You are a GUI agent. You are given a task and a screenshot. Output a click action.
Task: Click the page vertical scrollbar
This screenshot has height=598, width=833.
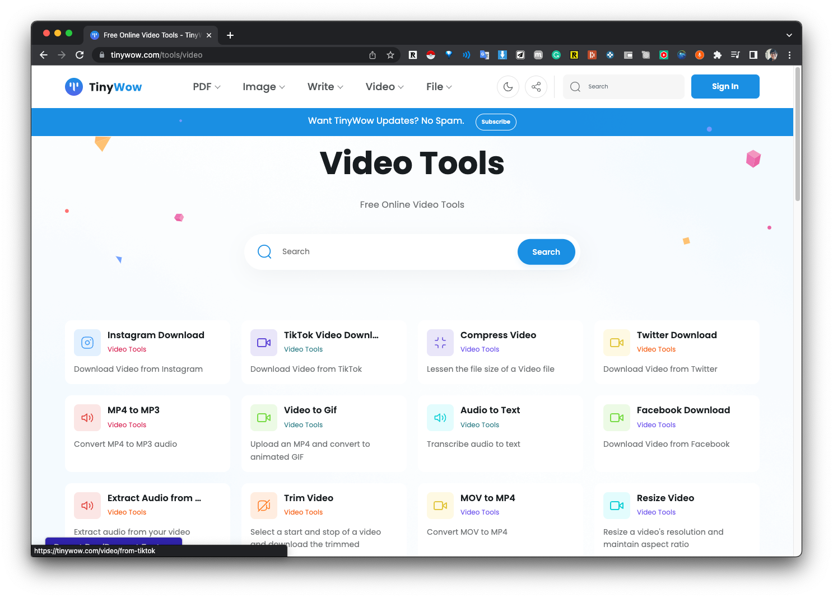(798, 134)
